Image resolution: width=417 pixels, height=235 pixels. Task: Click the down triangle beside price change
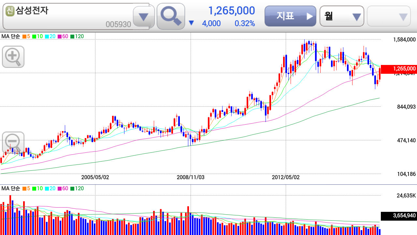click(x=191, y=23)
